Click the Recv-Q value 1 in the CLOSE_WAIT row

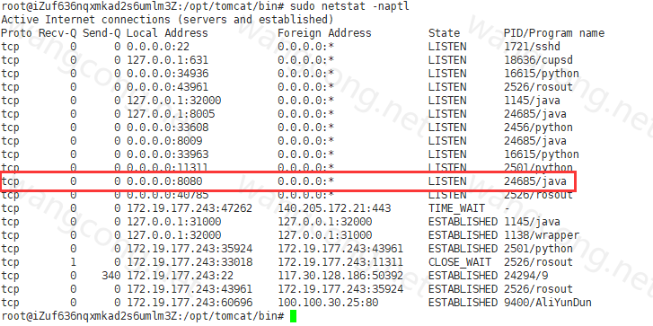[x=74, y=262]
